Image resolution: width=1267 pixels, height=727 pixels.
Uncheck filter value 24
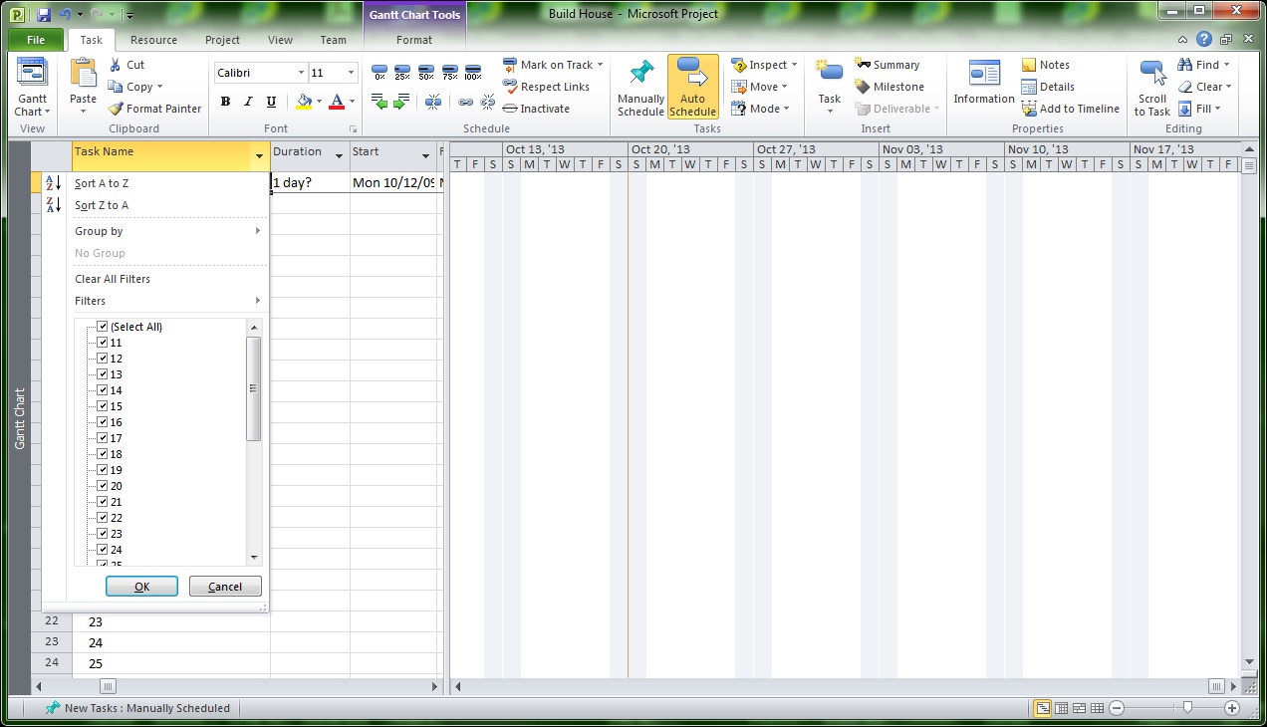pyautogui.click(x=103, y=550)
